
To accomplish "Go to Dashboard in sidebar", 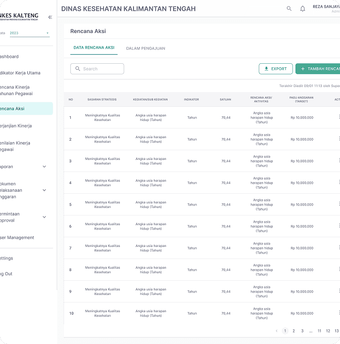I will pyautogui.click(x=9, y=57).
